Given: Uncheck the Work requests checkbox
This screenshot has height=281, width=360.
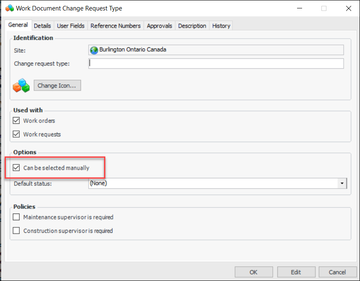Looking at the screenshot, I should (x=17, y=135).
